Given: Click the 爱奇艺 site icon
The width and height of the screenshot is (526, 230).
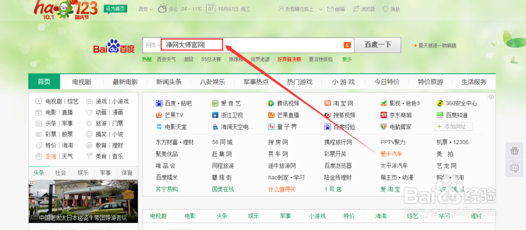Looking at the screenshot, I should pos(215,103).
